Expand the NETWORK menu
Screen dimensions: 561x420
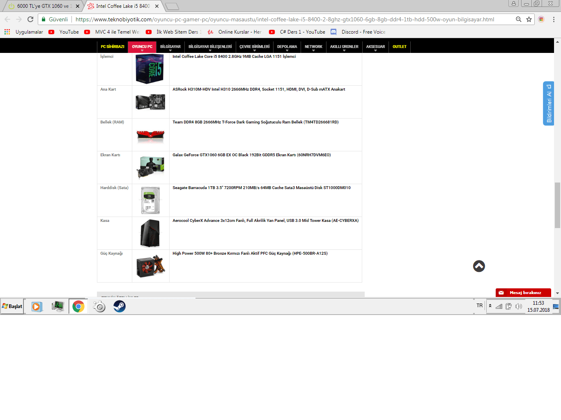[x=313, y=47]
